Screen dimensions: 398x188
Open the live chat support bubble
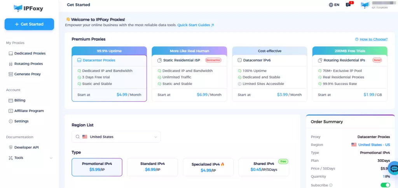pyautogui.click(x=393, y=168)
